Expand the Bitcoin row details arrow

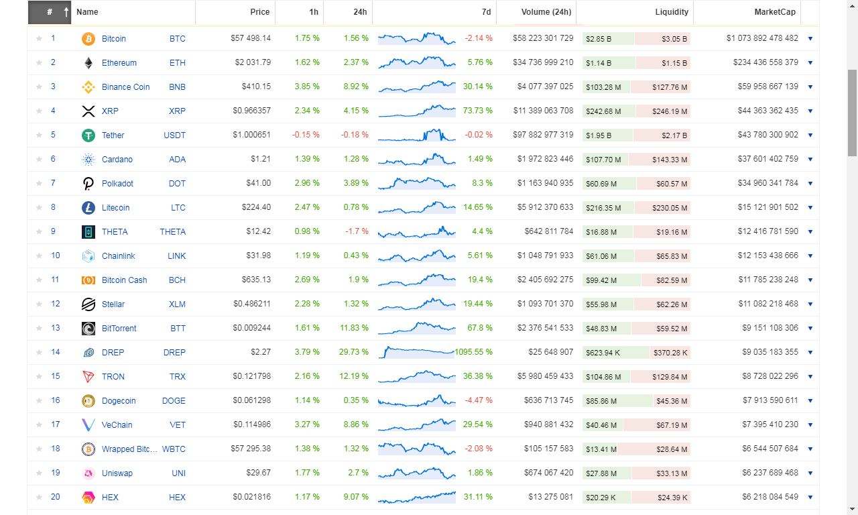coord(810,39)
